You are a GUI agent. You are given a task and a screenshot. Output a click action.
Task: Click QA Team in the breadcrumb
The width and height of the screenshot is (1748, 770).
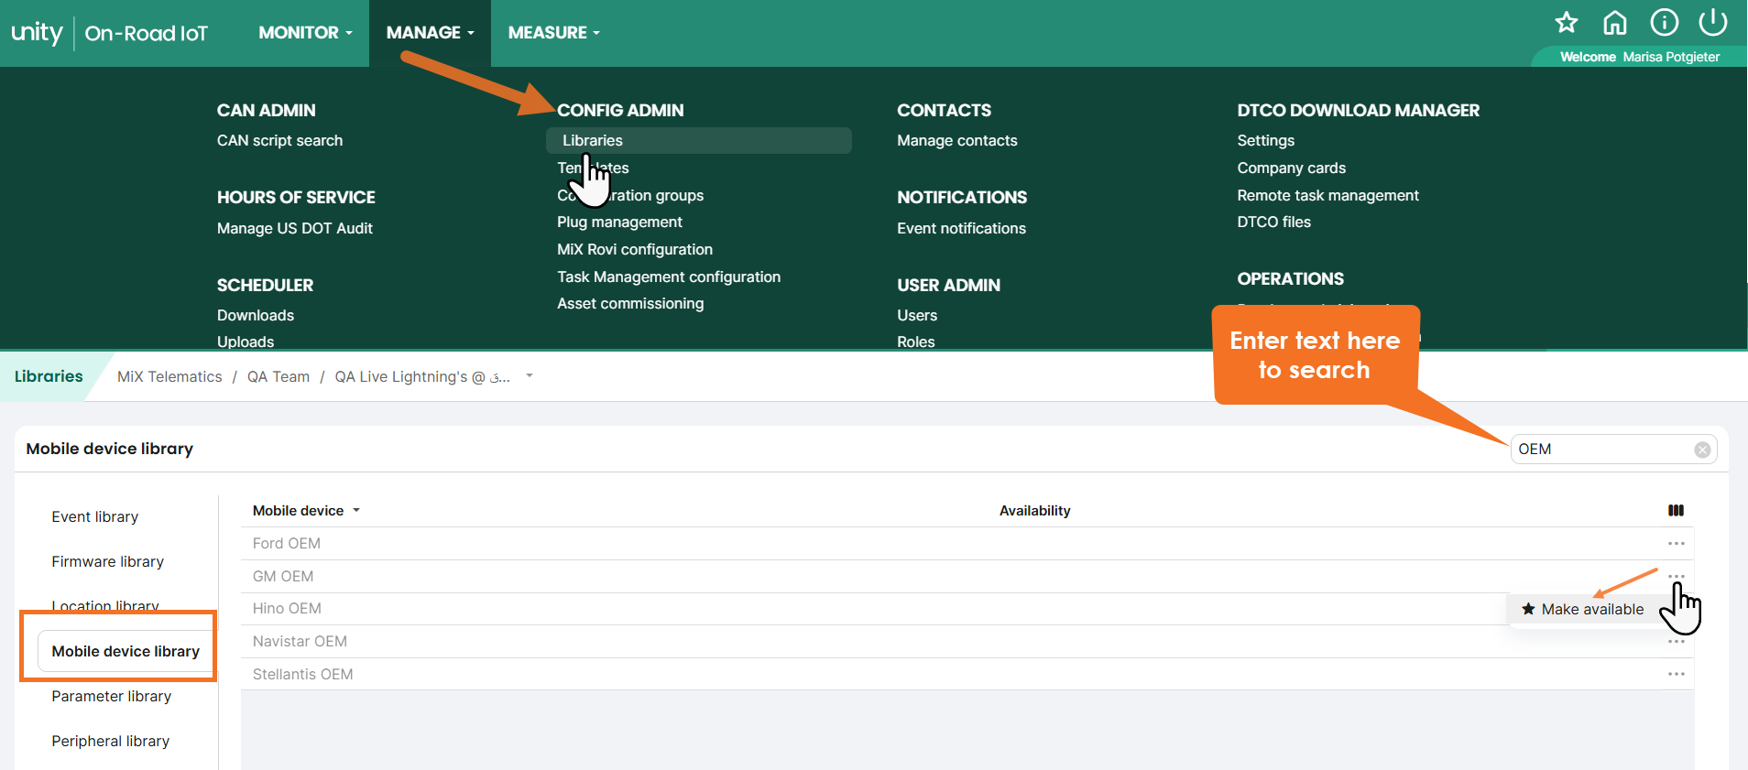[x=279, y=376]
